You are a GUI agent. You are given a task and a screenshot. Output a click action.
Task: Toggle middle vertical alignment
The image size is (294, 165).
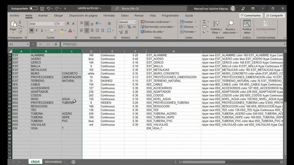[87, 23]
